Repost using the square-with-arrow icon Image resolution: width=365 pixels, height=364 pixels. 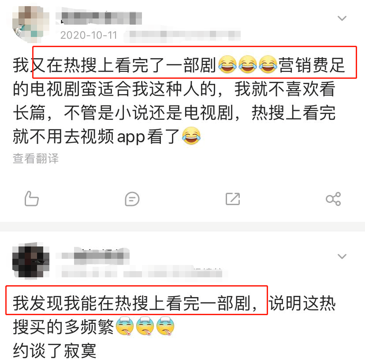pyautogui.click(x=233, y=199)
